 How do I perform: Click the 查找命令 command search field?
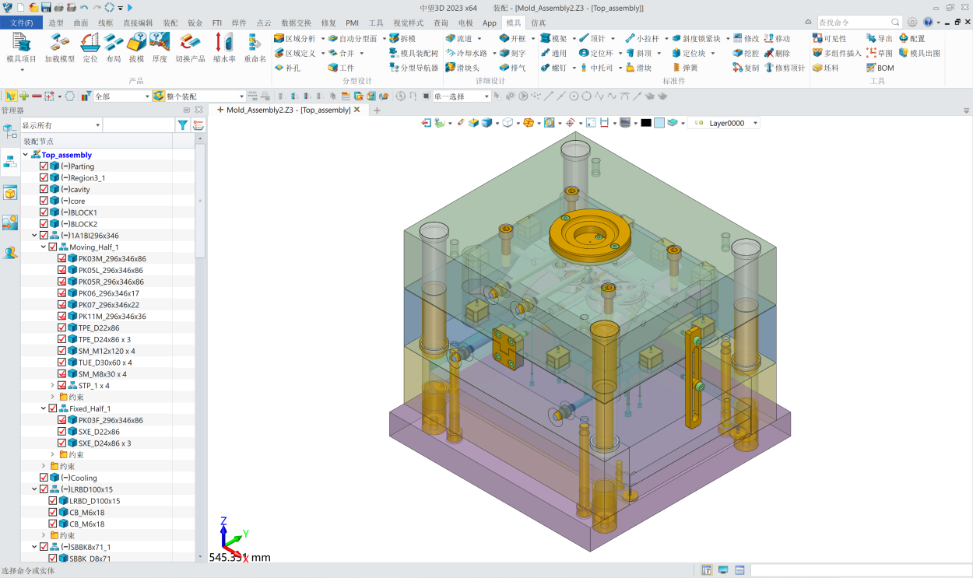854,23
